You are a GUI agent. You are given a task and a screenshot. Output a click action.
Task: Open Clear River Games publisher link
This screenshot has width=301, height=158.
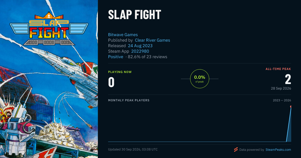[x=153, y=40]
